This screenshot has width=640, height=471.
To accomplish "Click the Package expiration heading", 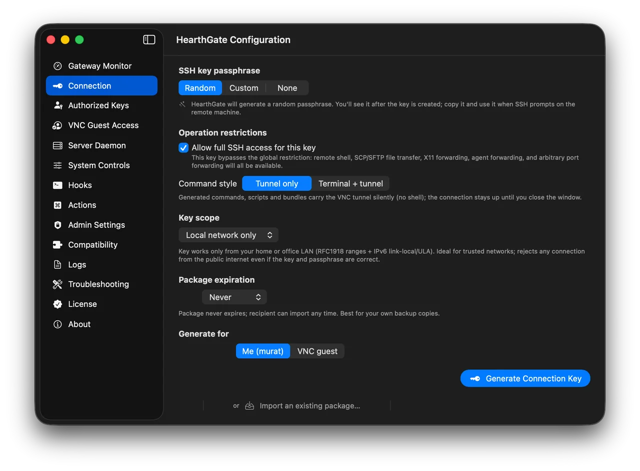I will (216, 280).
